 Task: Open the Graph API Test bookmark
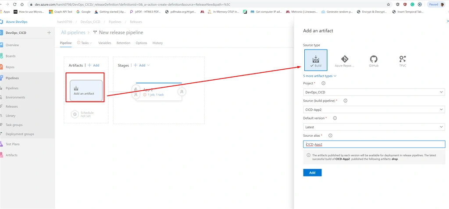pyautogui.click(x=61, y=12)
